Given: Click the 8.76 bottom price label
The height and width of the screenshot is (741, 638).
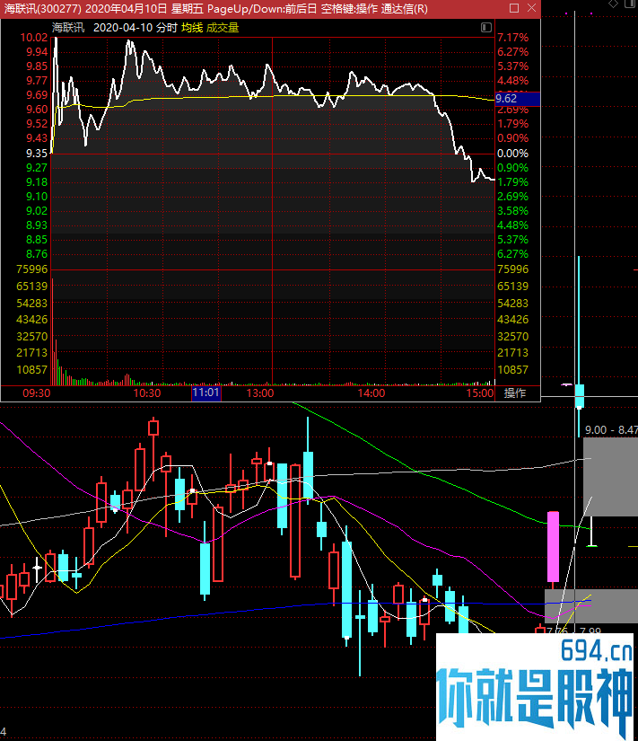Looking at the screenshot, I should tap(37, 254).
